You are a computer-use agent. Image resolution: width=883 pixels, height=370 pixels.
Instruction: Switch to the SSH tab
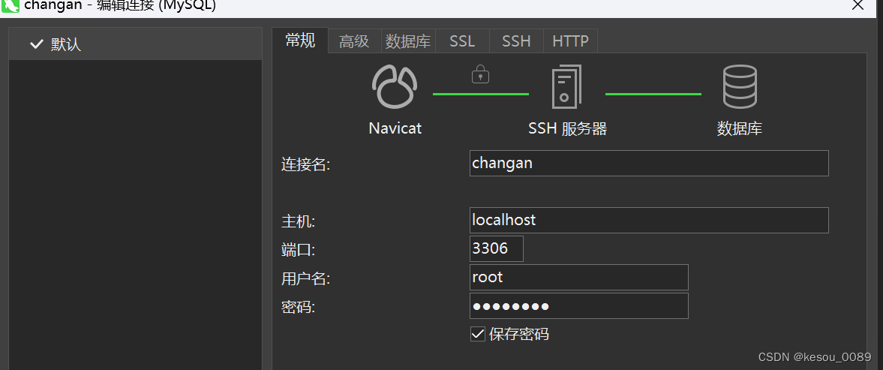tap(516, 41)
